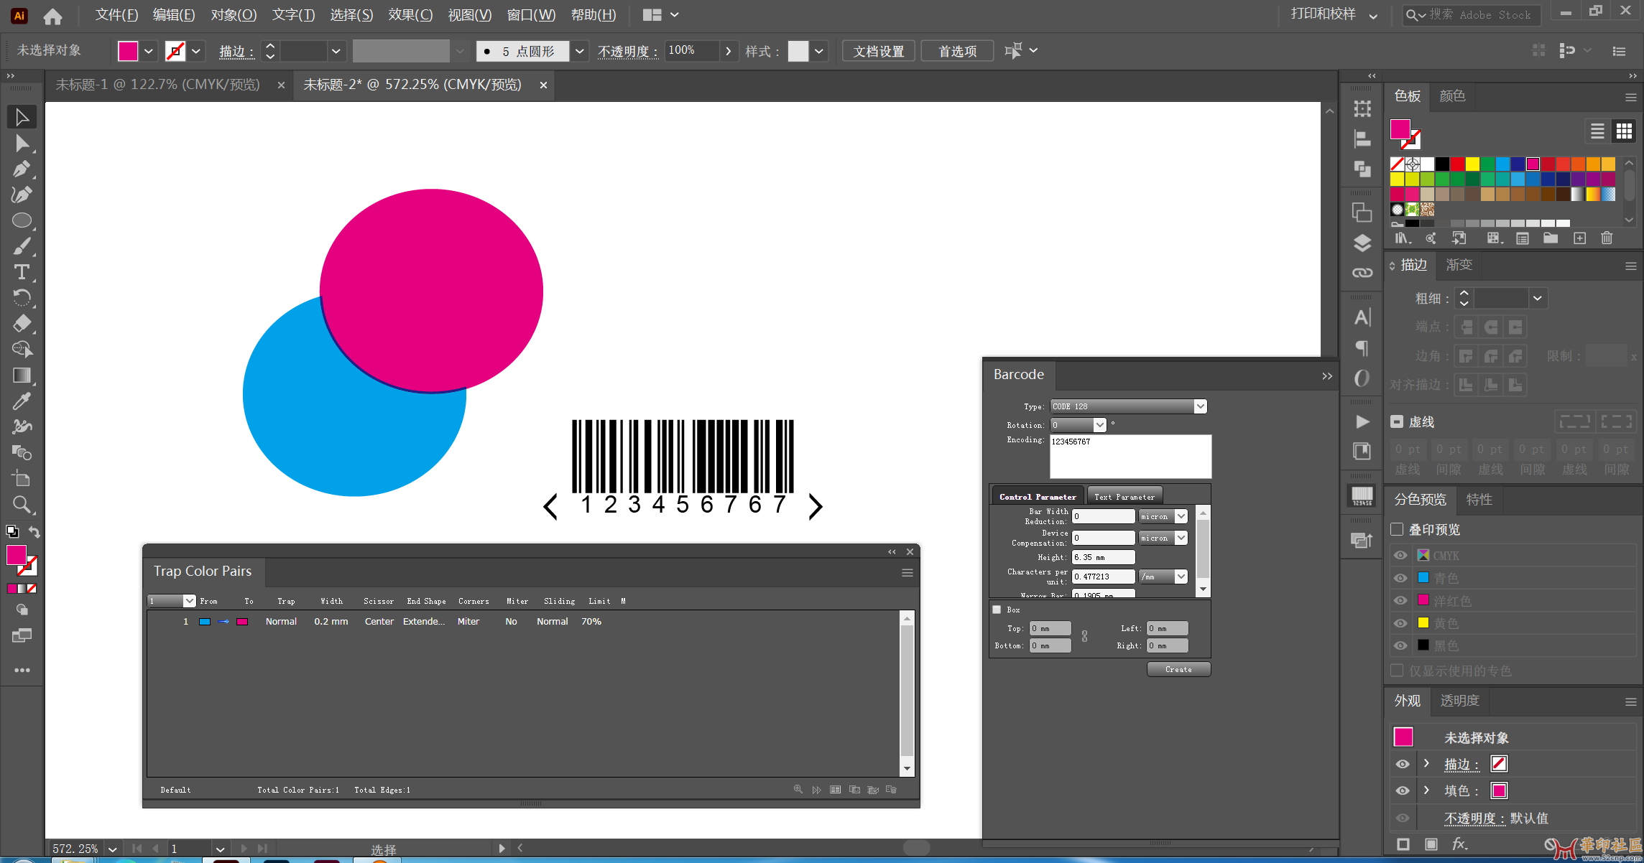Select the Zoom tool magnifier
Viewport: 1644px width, 863px height.
click(x=22, y=505)
